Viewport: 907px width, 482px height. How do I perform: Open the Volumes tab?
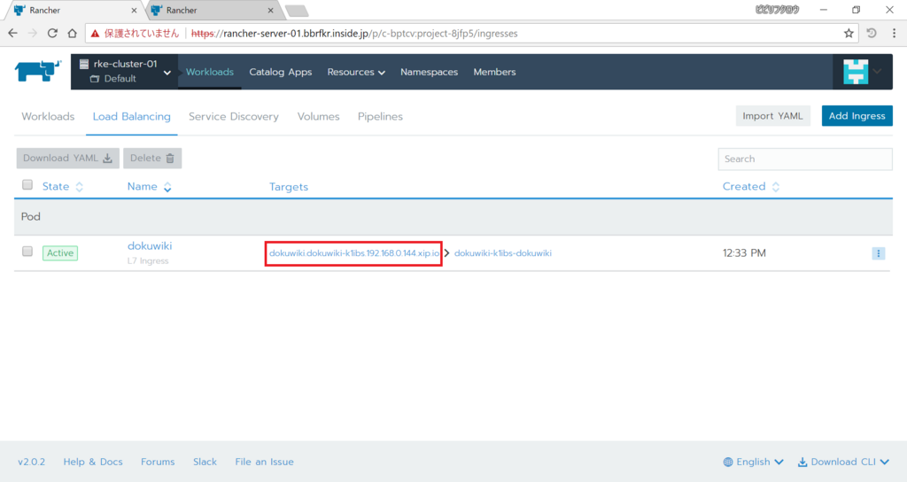tap(318, 116)
